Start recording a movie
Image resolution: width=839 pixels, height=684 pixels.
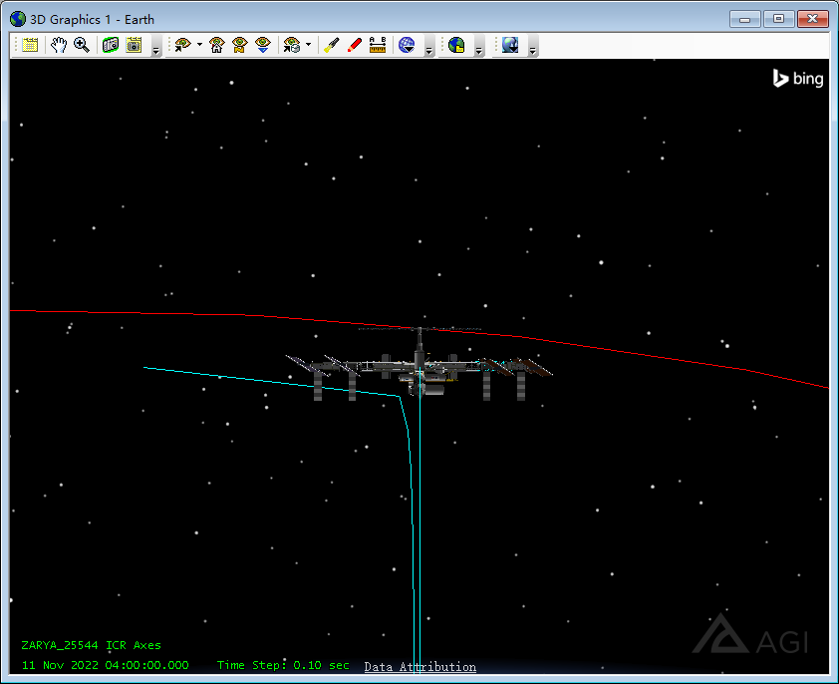click(x=134, y=45)
